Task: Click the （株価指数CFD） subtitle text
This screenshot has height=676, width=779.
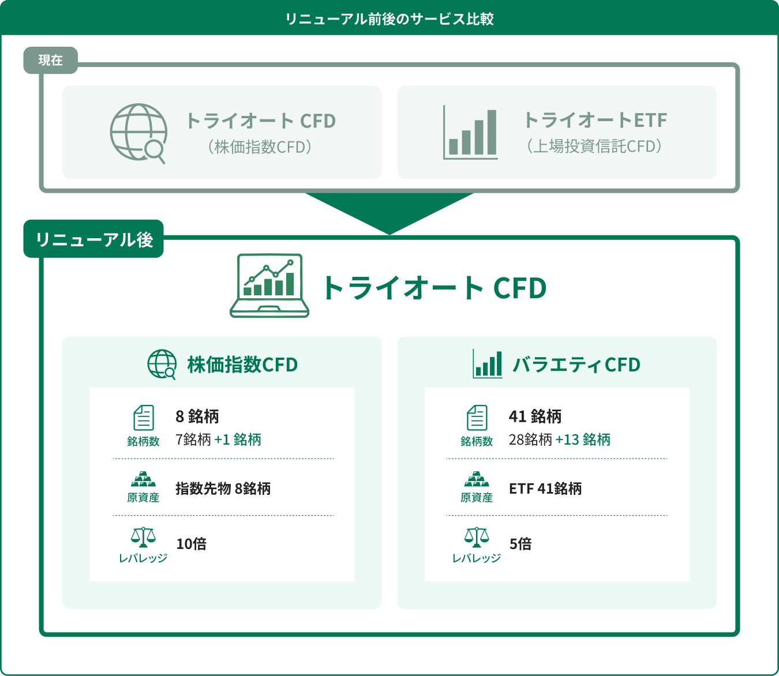Action: pyautogui.click(x=260, y=147)
